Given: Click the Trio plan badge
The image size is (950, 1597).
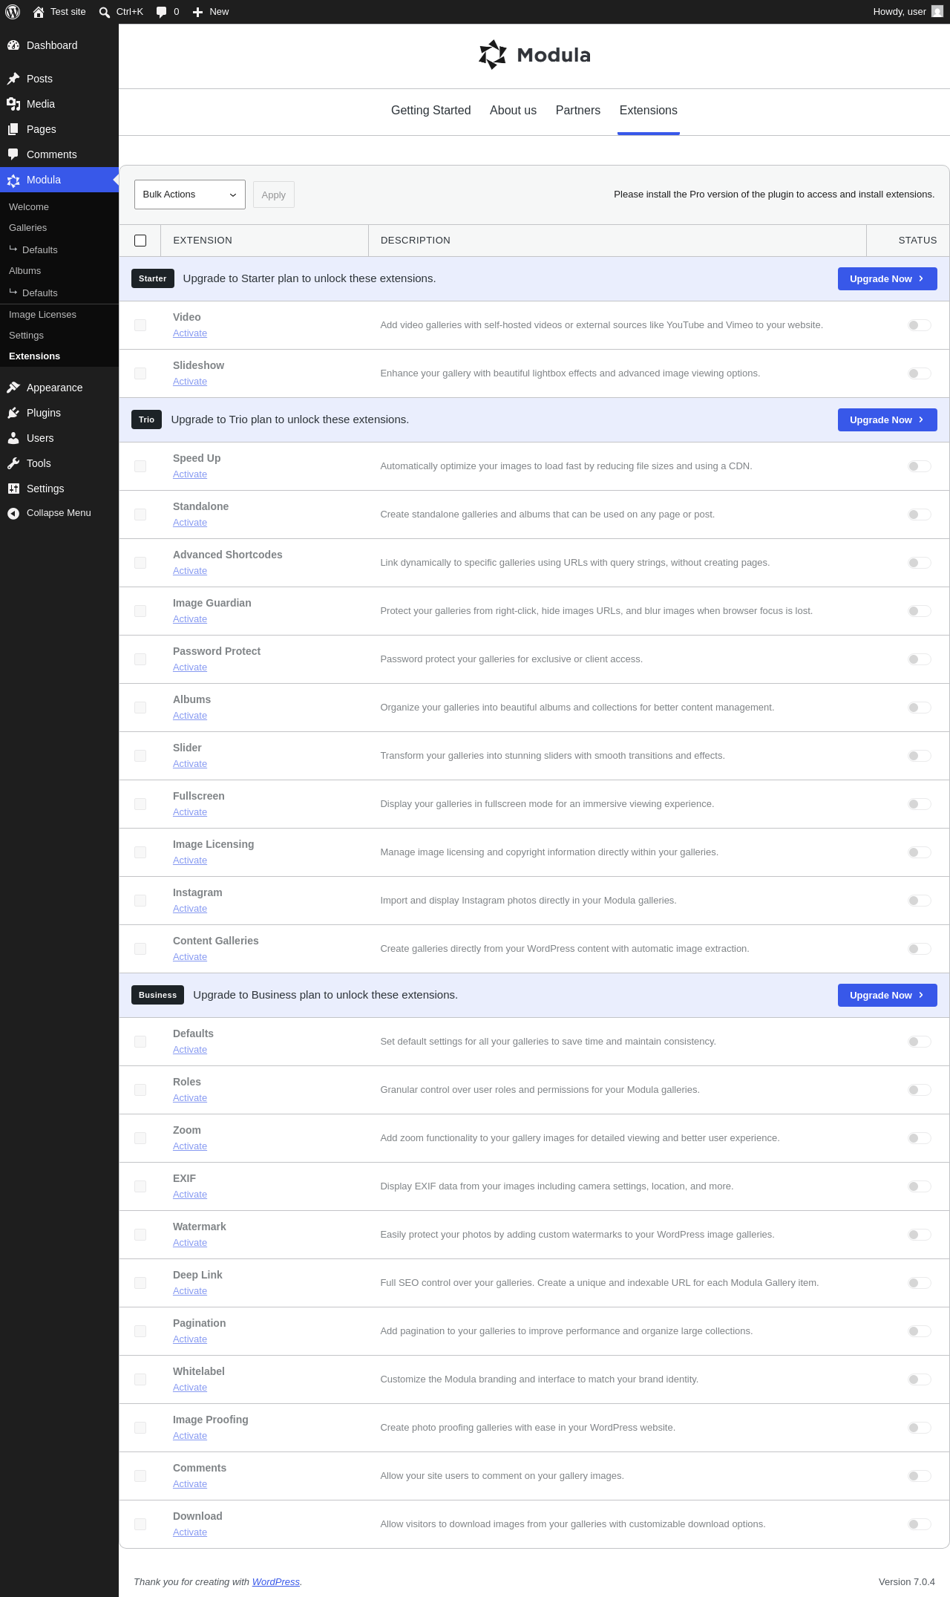Looking at the screenshot, I should point(147,419).
